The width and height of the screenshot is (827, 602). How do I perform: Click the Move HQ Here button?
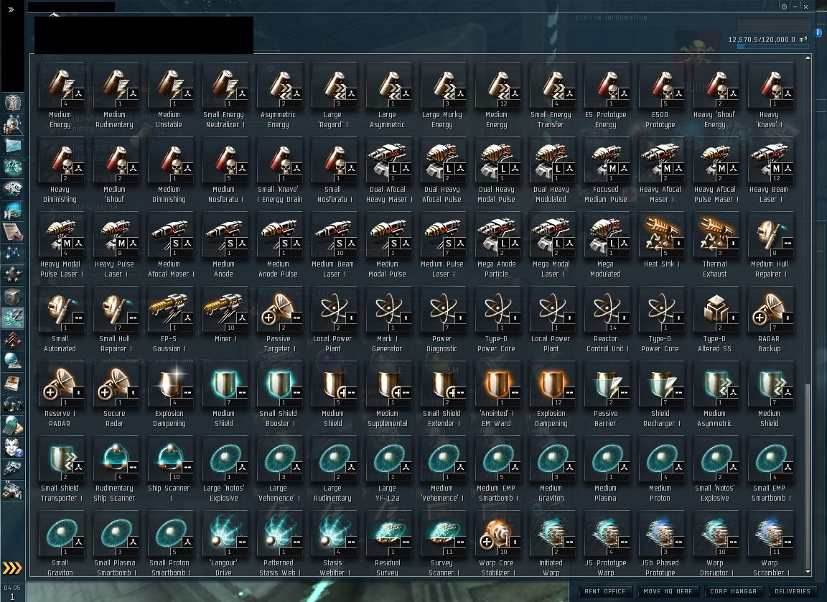pos(668,591)
